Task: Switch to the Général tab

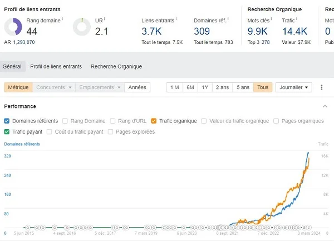Action: (12, 66)
